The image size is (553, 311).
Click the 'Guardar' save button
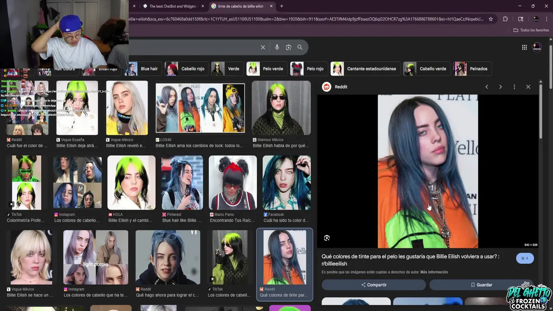(481, 285)
